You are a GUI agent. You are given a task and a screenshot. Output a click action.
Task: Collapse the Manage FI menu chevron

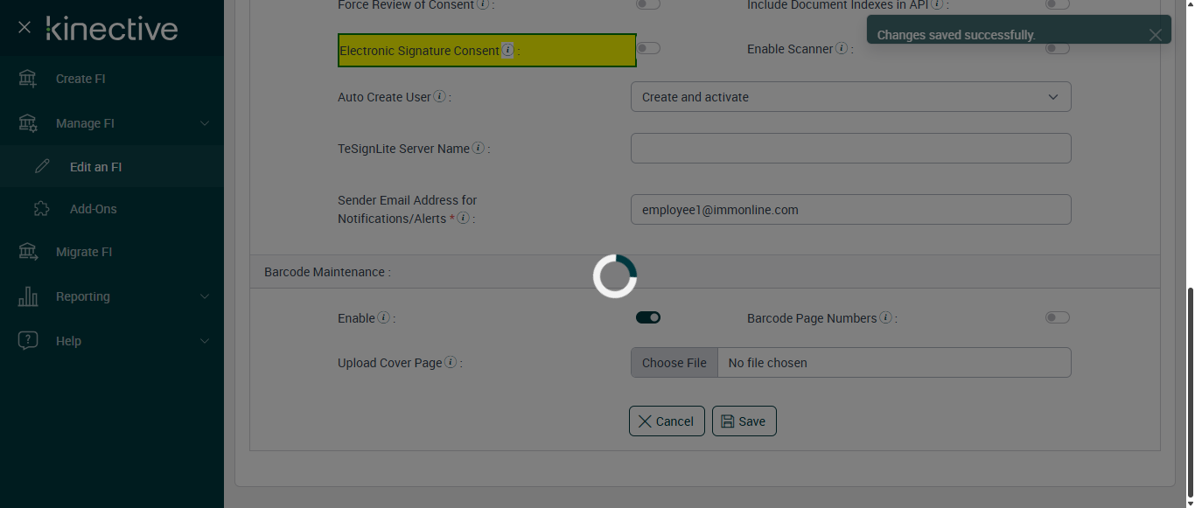point(205,123)
